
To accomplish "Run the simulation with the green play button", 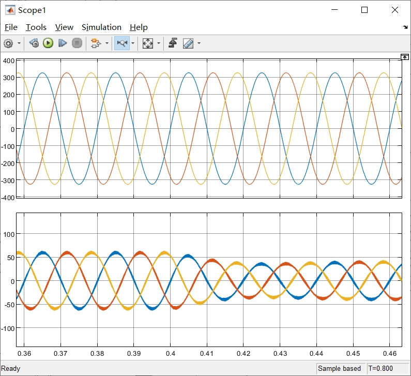I will click(x=48, y=43).
